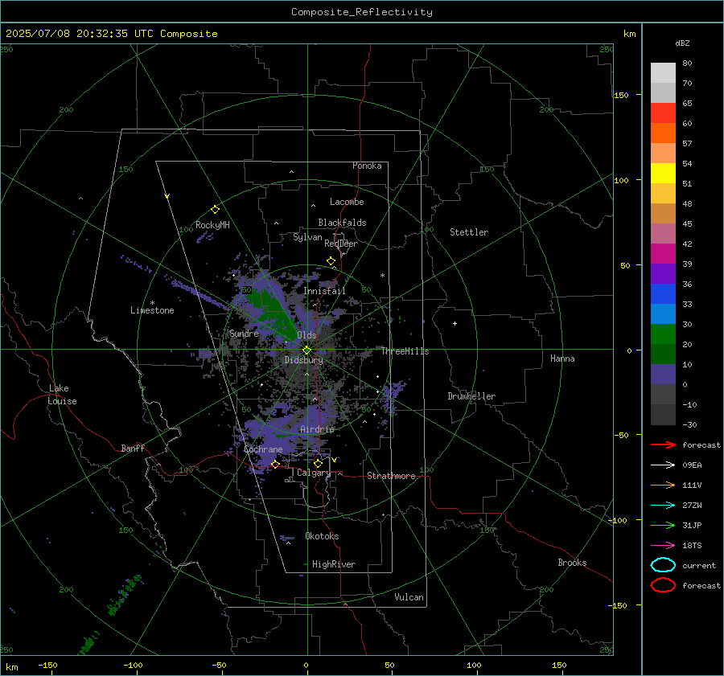Click the Airdrie city label

point(317,429)
